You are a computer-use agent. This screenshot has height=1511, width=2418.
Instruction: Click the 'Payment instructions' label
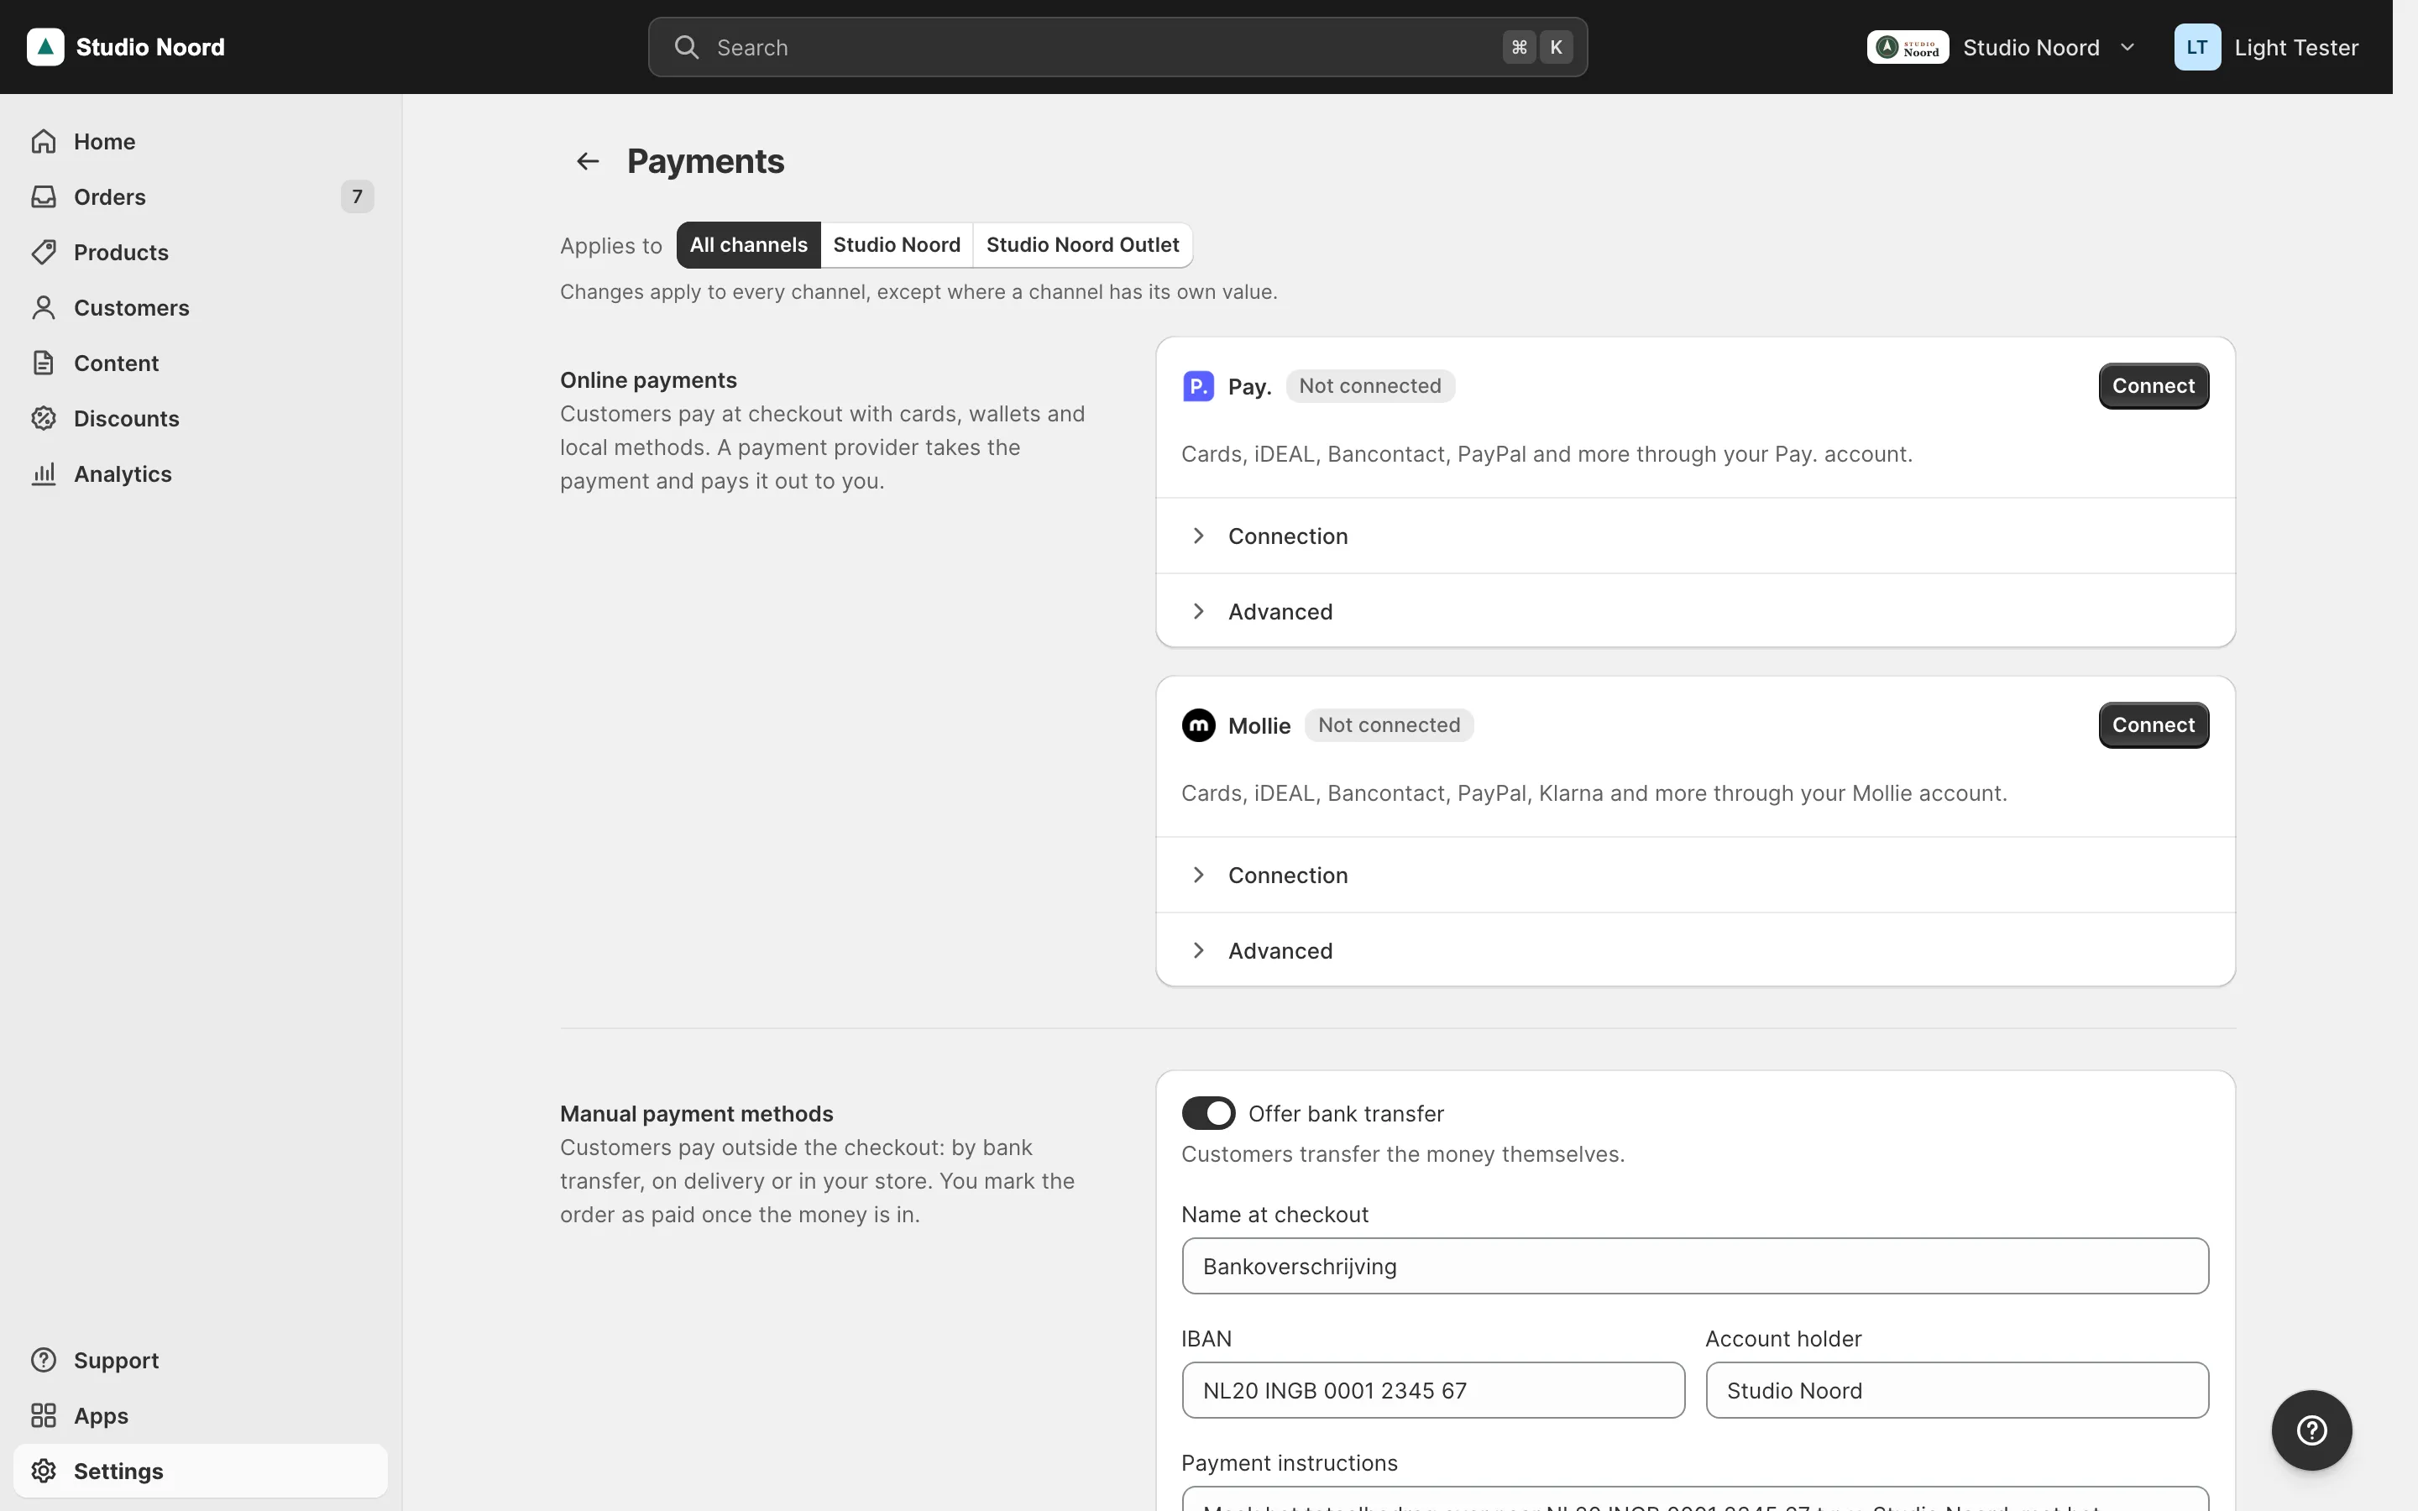coord(1289,1463)
